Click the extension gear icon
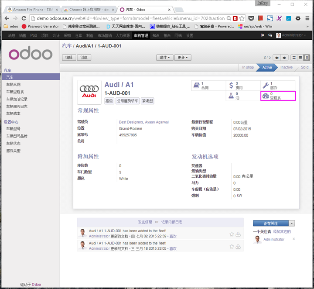 click(x=298, y=18)
